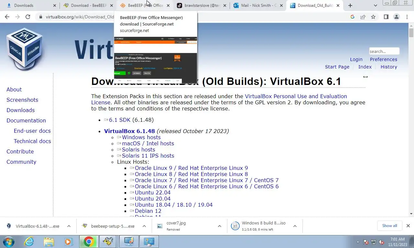Click the address bar URL
Image resolution: width=414 pixels, height=248 pixels.
[80, 17]
